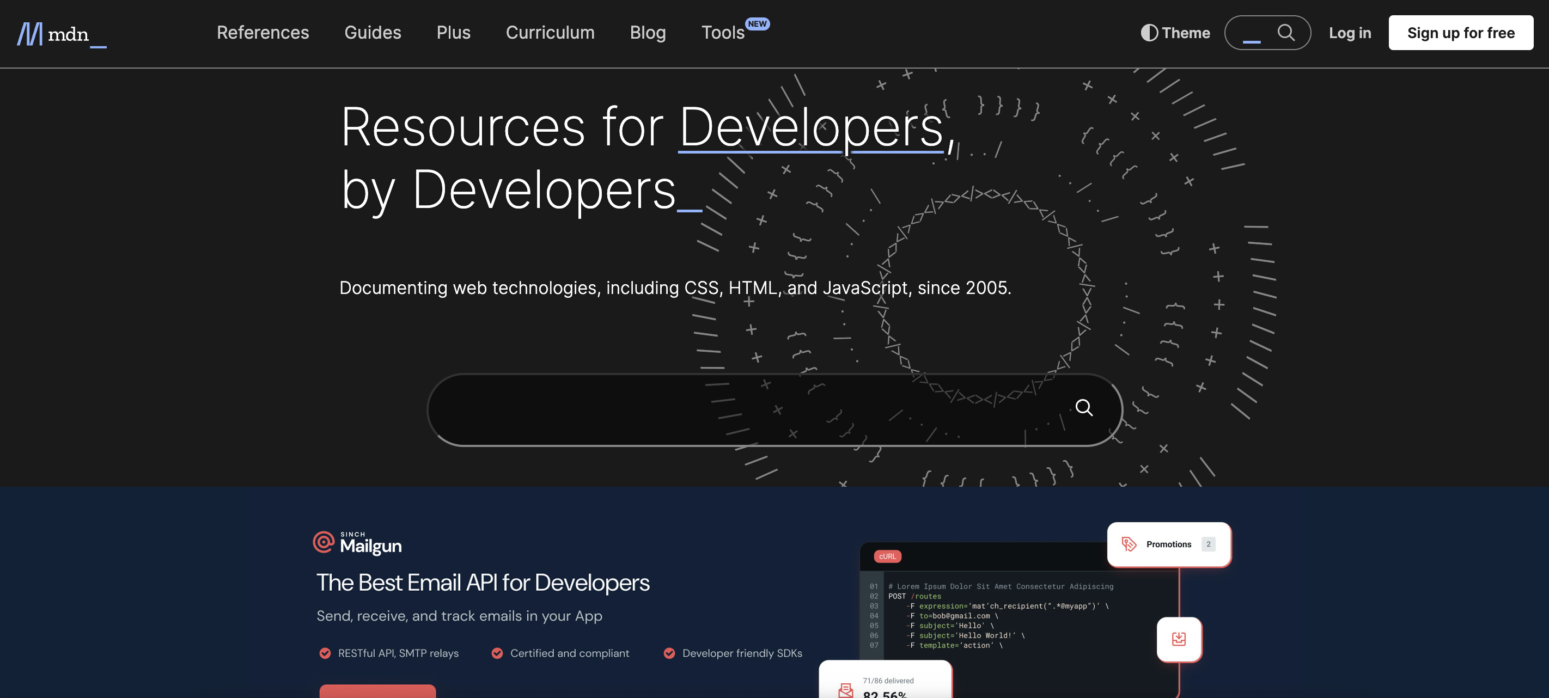Click checkmark beside Developer friendly SDKs

coord(669,653)
